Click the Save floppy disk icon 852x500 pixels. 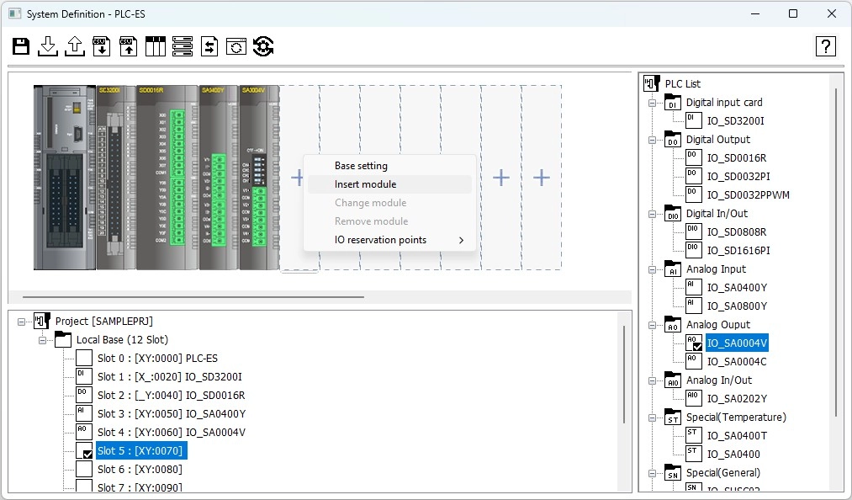[x=21, y=46]
